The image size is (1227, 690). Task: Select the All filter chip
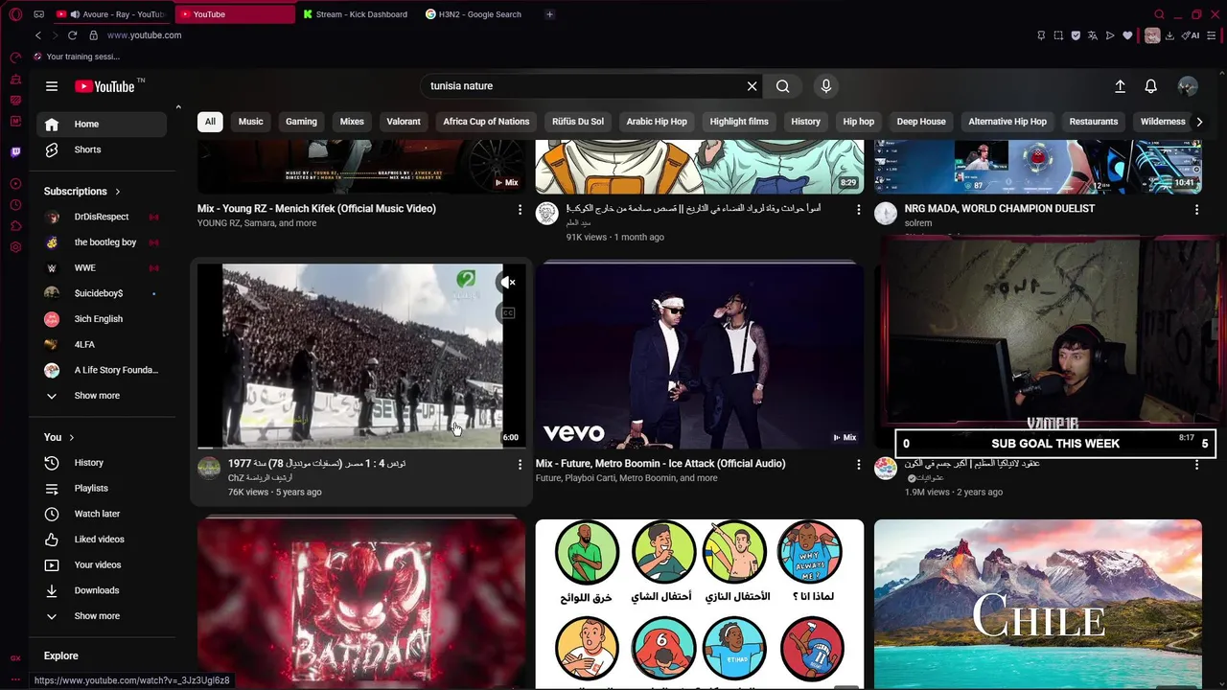coord(210,122)
